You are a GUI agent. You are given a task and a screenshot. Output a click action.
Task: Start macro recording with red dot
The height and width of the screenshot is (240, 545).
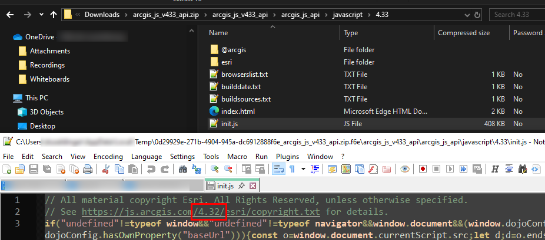click(x=423, y=169)
